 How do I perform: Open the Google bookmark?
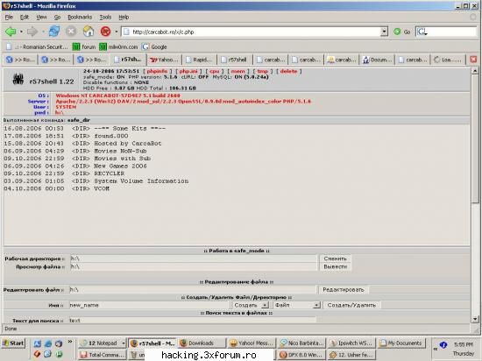154,47
